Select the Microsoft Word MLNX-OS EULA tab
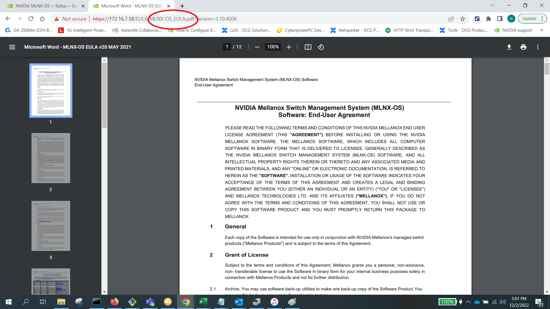This screenshot has width=550, height=309. click(131, 6)
